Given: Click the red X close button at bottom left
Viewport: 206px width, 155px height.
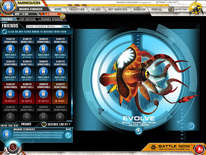Looking at the screenshot, I should (13, 147).
